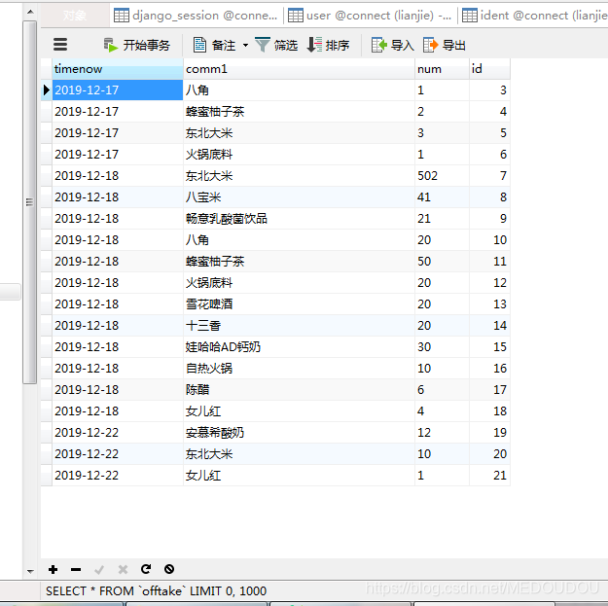Click the current row indicator arrow
608x606 pixels.
point(47,89)
